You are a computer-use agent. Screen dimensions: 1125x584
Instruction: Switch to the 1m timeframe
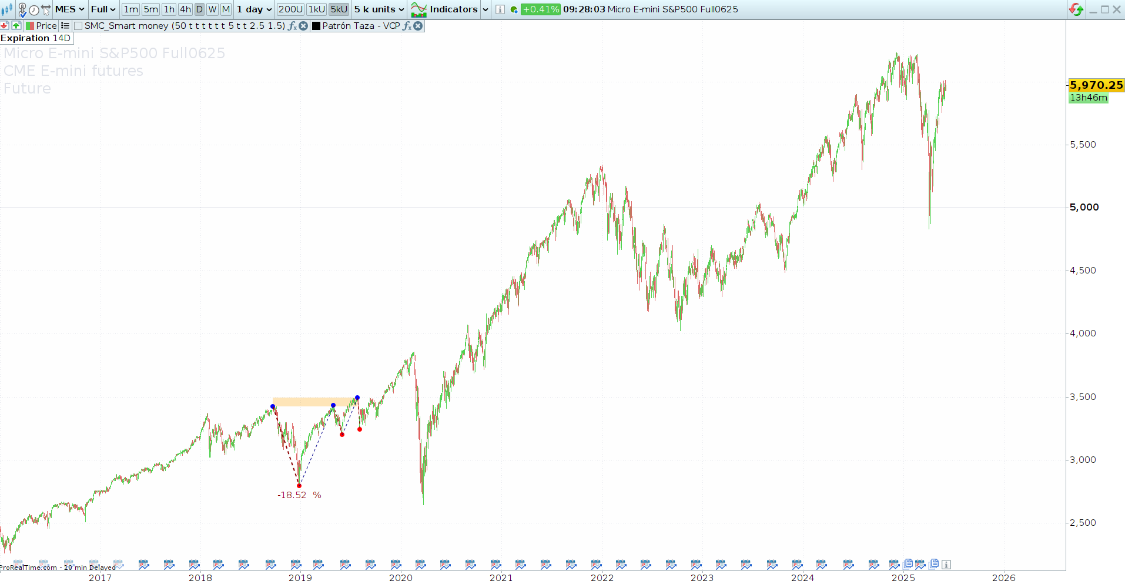131,9
